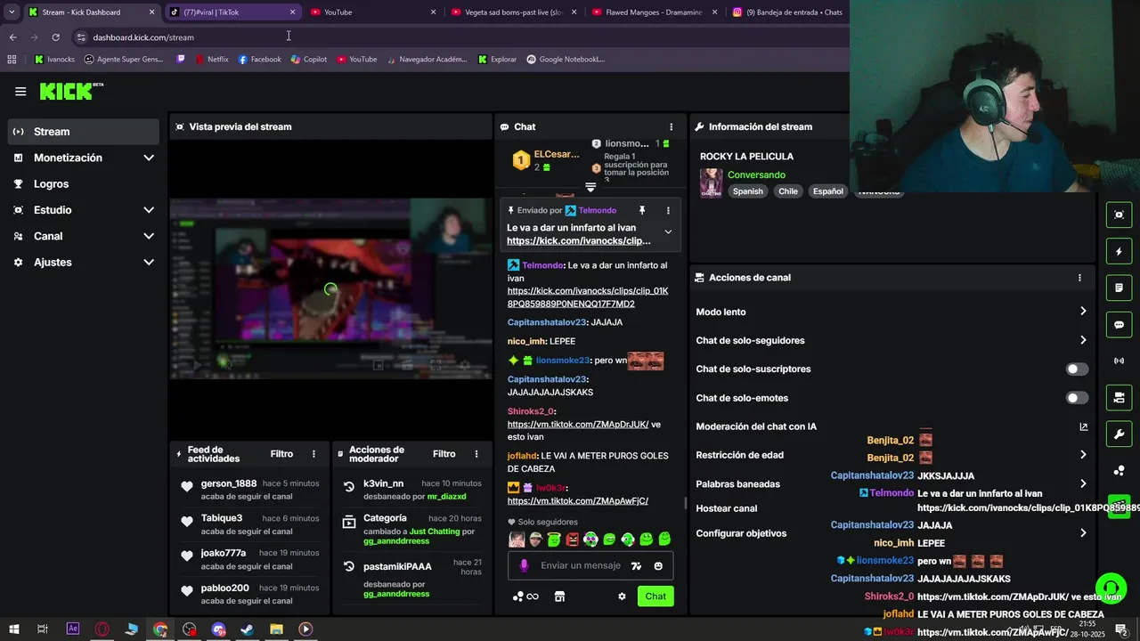Open Acciones de moderador three-dot menu
The height and width of the screenshot is (641, 1140).
(476, 454)
